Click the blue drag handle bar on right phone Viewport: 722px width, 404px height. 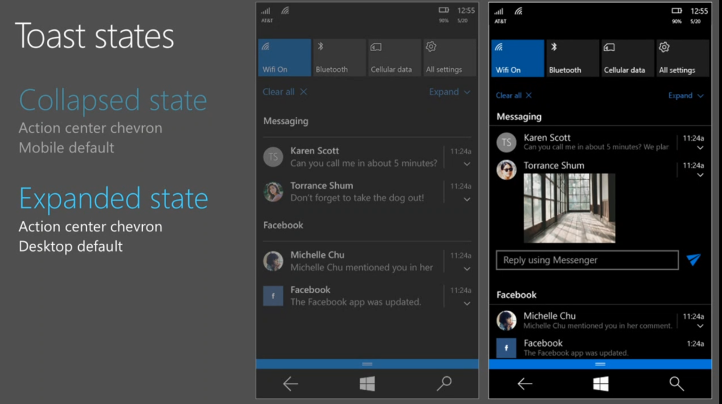[x=600, y=364]
